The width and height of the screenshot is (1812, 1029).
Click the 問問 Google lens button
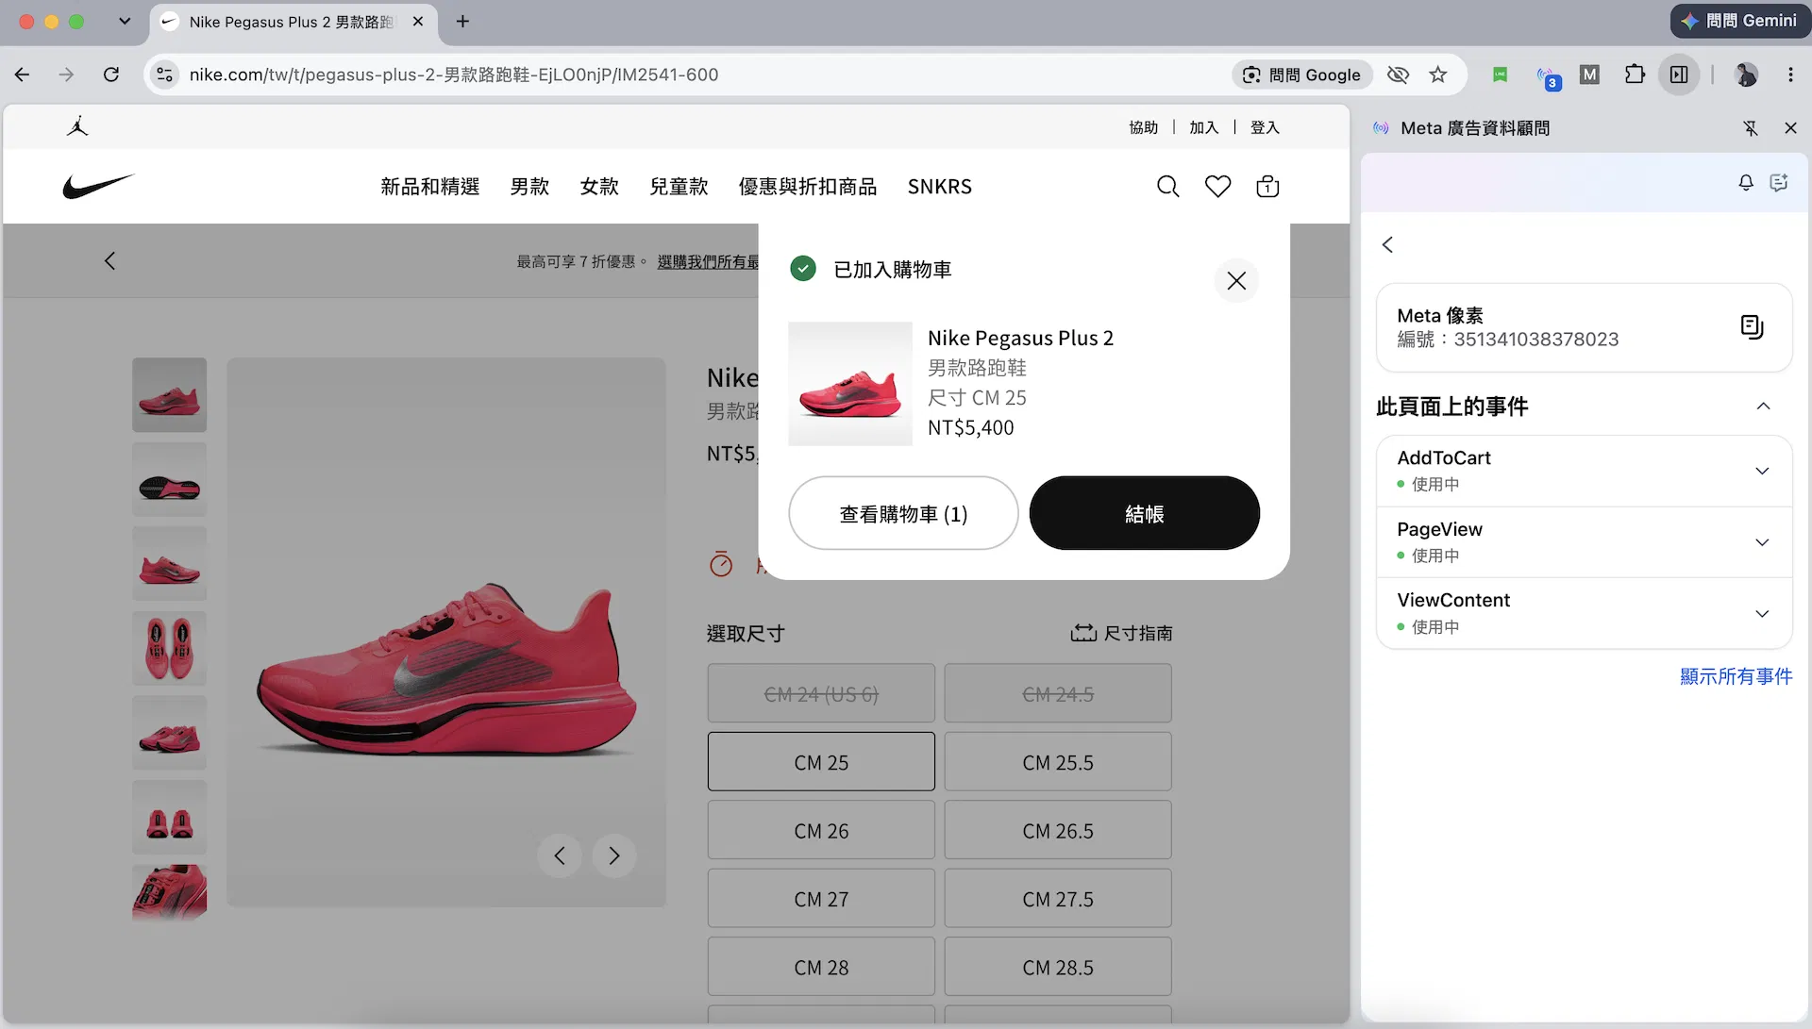[1301, 75]
